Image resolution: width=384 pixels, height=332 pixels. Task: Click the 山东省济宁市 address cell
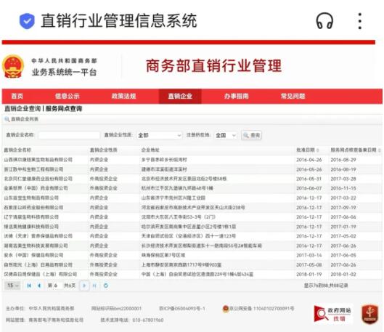pos(173,198)
